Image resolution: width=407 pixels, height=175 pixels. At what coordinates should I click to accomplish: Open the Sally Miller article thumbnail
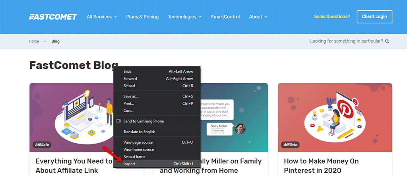click(x=234, y=117)
